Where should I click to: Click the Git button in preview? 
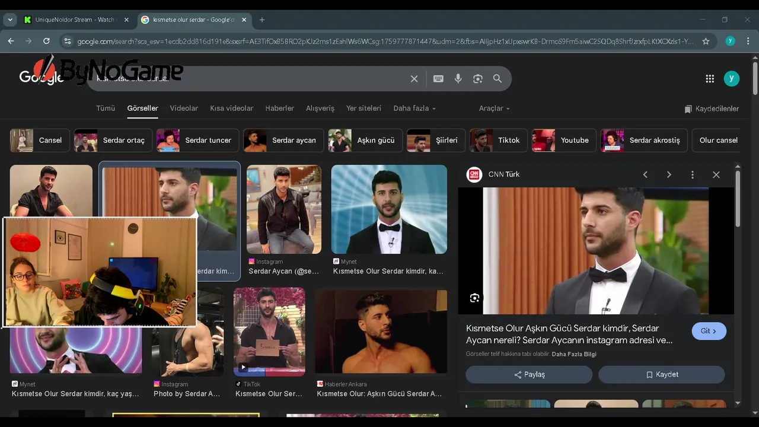coord(709,331)
